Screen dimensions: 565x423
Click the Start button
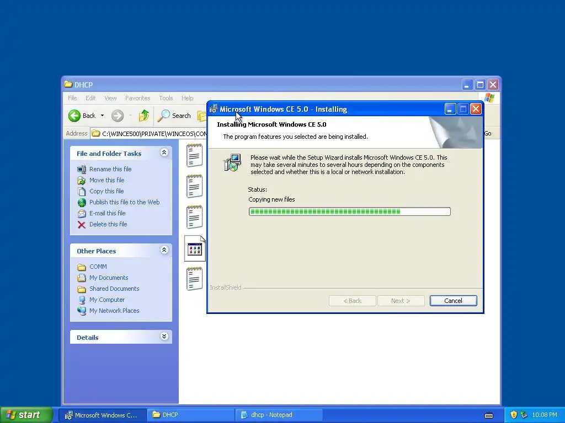click(26, 415)
